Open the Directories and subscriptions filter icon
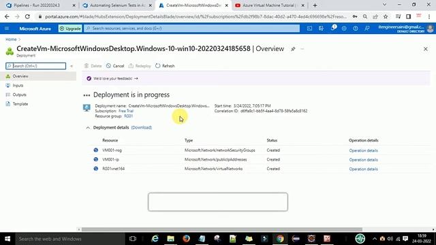Image resolution: width=436 pixels, height=245 pixels. coord(321,29)
